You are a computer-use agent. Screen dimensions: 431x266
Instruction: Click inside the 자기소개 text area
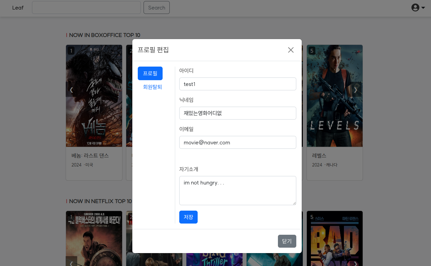coord(238,191)
